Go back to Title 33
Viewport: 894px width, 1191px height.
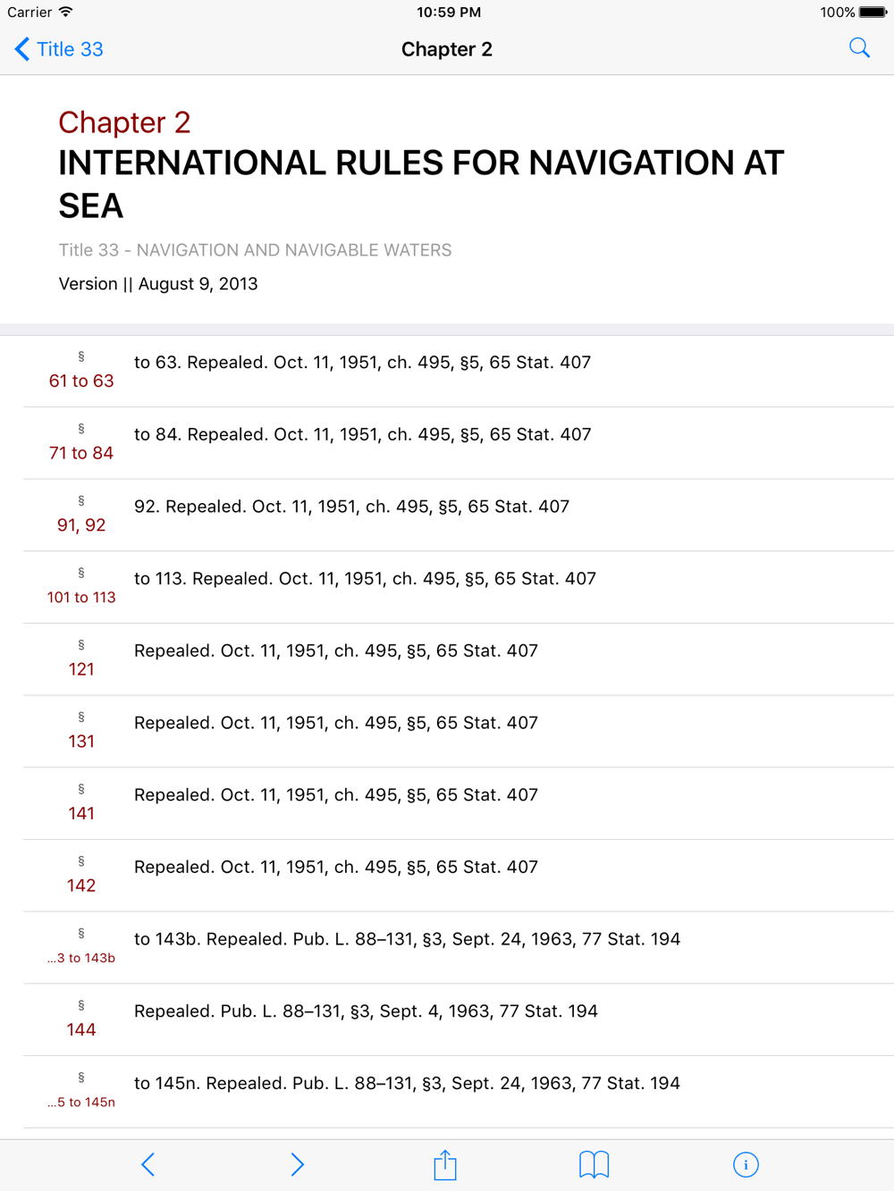click(x=59, y=49)
